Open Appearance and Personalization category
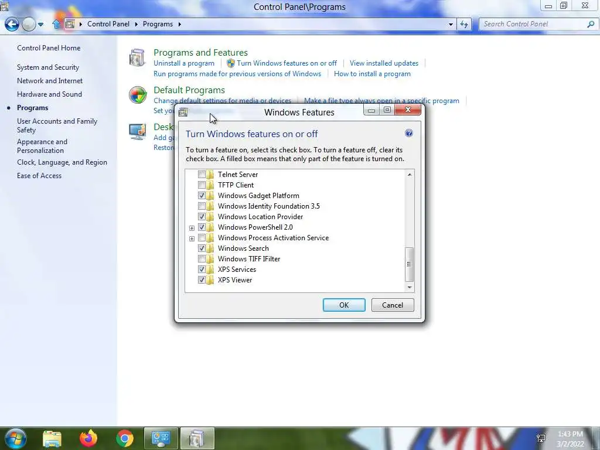Screen dimensions: 600x450 42,146
